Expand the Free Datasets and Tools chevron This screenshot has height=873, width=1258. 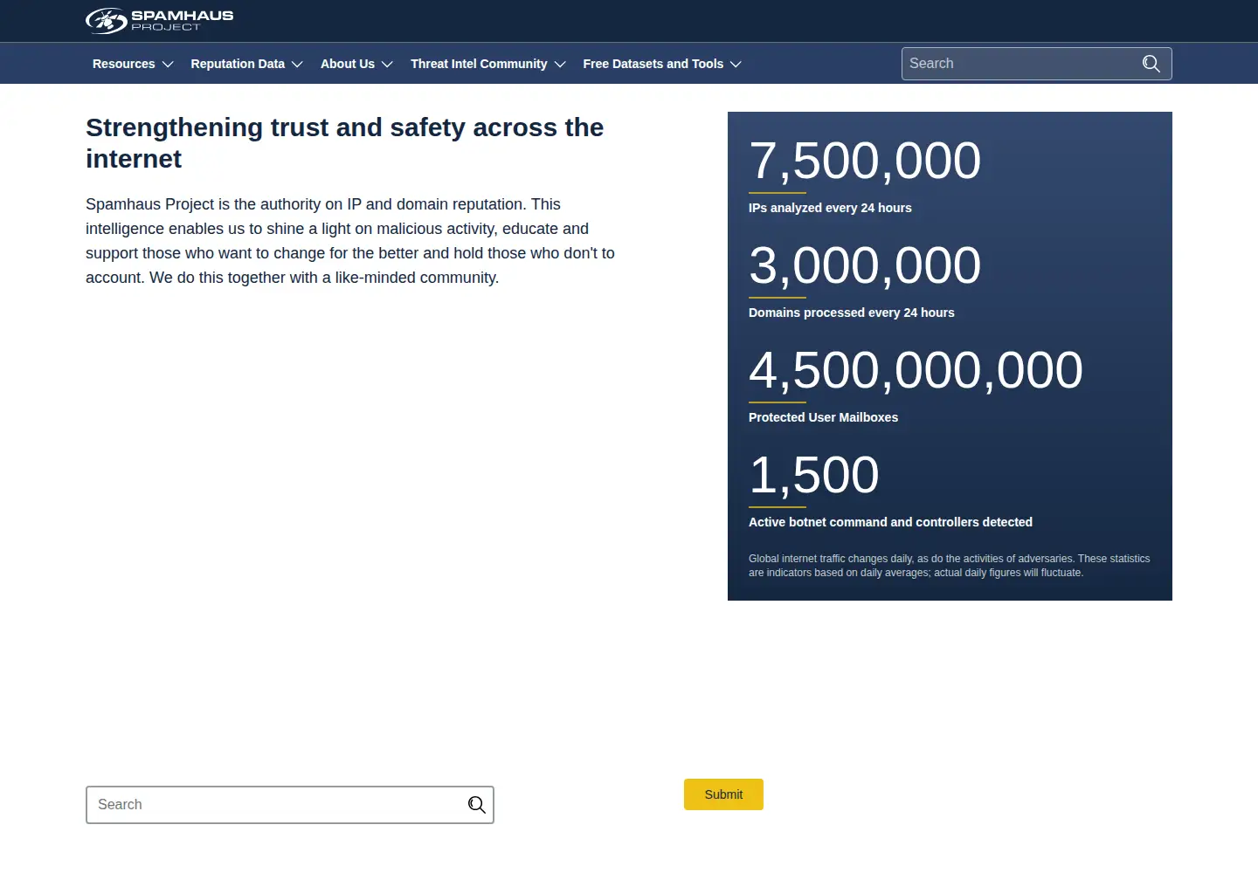point(736,65)
